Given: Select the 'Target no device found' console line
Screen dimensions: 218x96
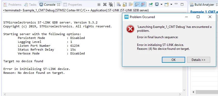Looking at the screenshot, I should [x=23, y=61].
